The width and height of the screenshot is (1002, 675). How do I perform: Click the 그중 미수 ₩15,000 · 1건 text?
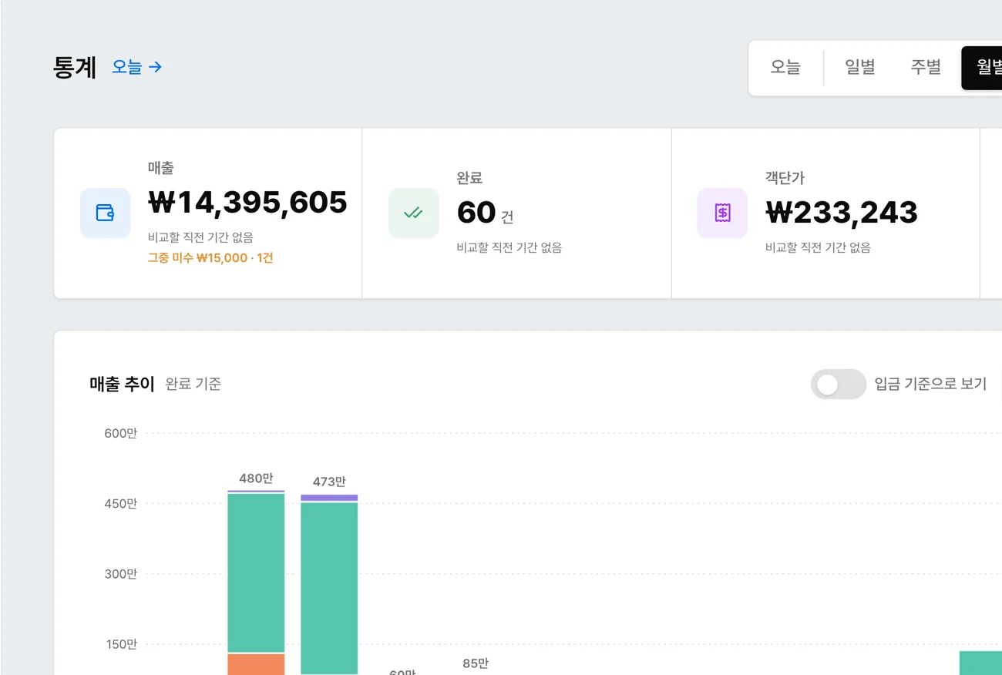pyautogui.click(x=210, y=258)
